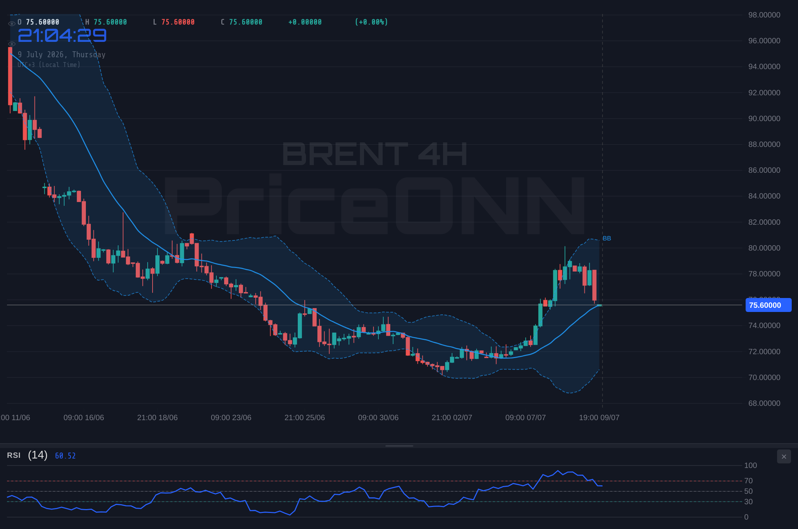Click the blue 75.60000 current price tag

click(768, 305)
